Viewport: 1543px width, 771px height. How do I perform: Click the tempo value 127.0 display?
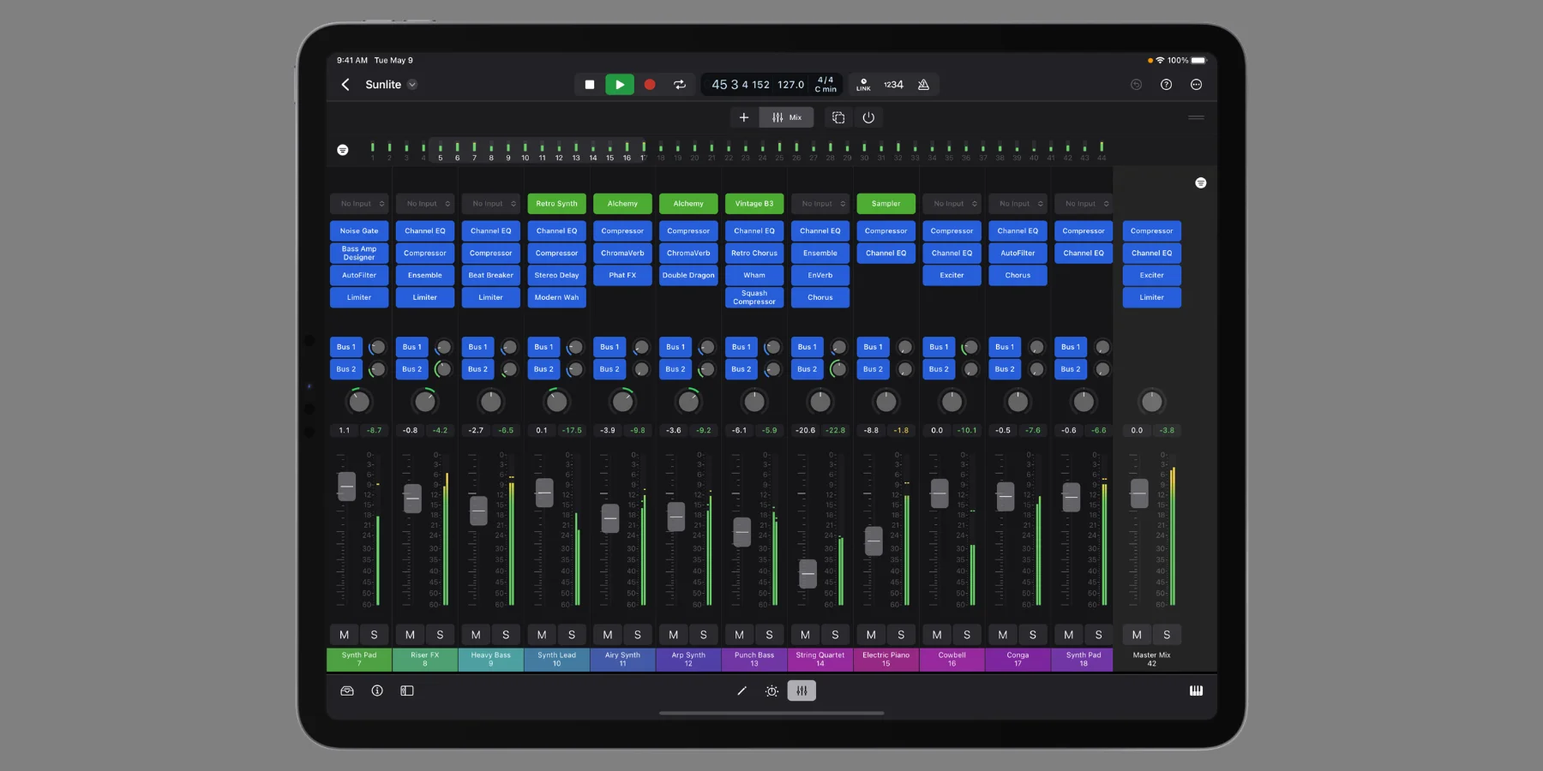coord(790,85)
